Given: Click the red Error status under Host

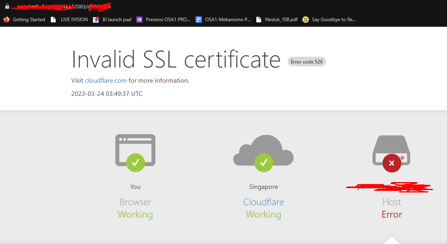Looking at the screenshot, I should (x=392, y=214).
